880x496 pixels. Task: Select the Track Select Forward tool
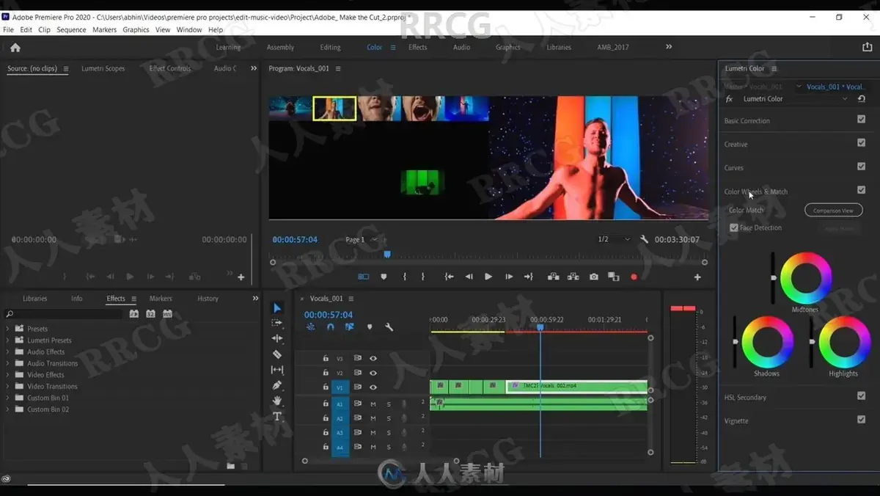click(277, 323)
